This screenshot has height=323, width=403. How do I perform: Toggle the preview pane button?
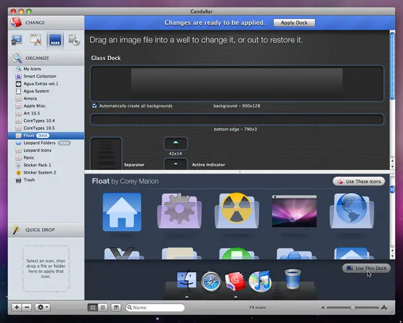pyautogui.click(x=116, y=308)
